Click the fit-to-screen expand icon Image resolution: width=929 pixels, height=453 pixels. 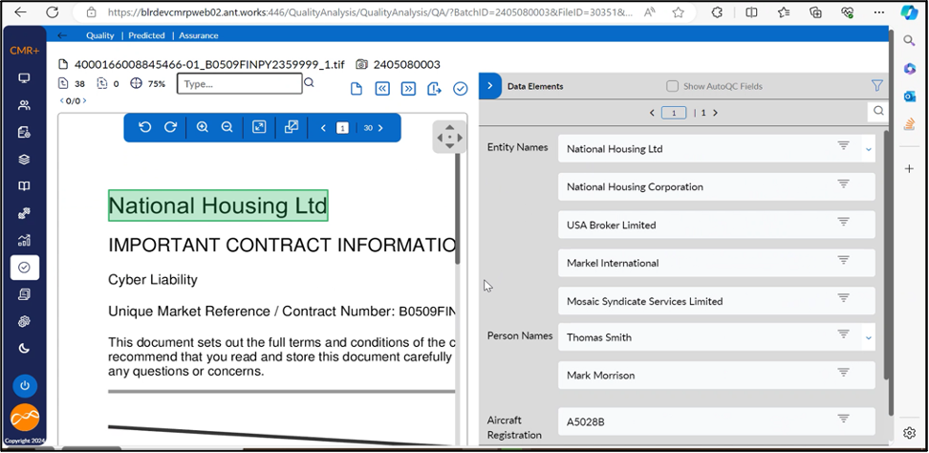click(259, 127)
